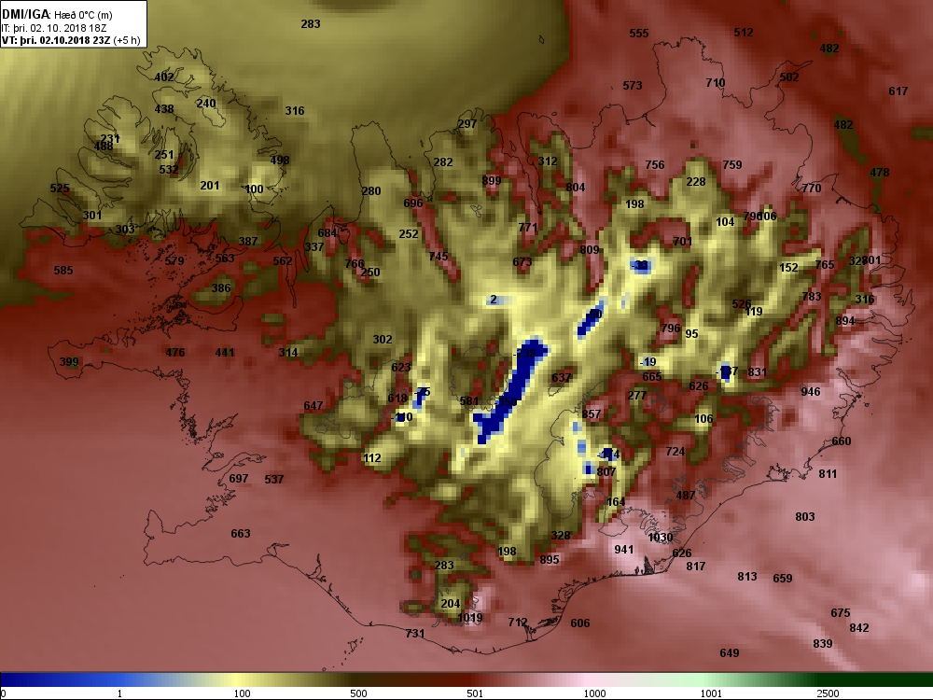Viewport: 933px width, 700px height.
Task: Click map value '201'
Action: (209, 186)
